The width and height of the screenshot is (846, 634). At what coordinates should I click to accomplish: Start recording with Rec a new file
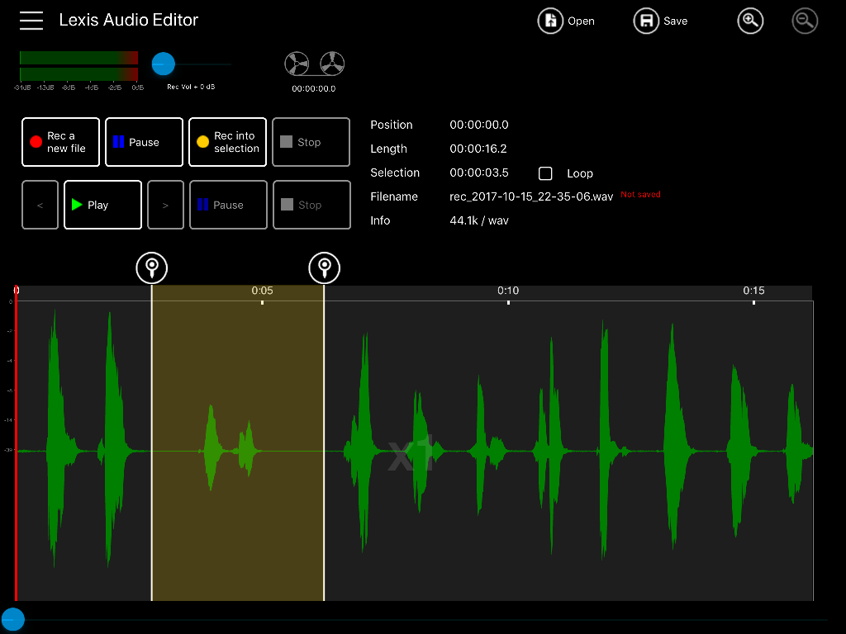[x=61, y=142]
